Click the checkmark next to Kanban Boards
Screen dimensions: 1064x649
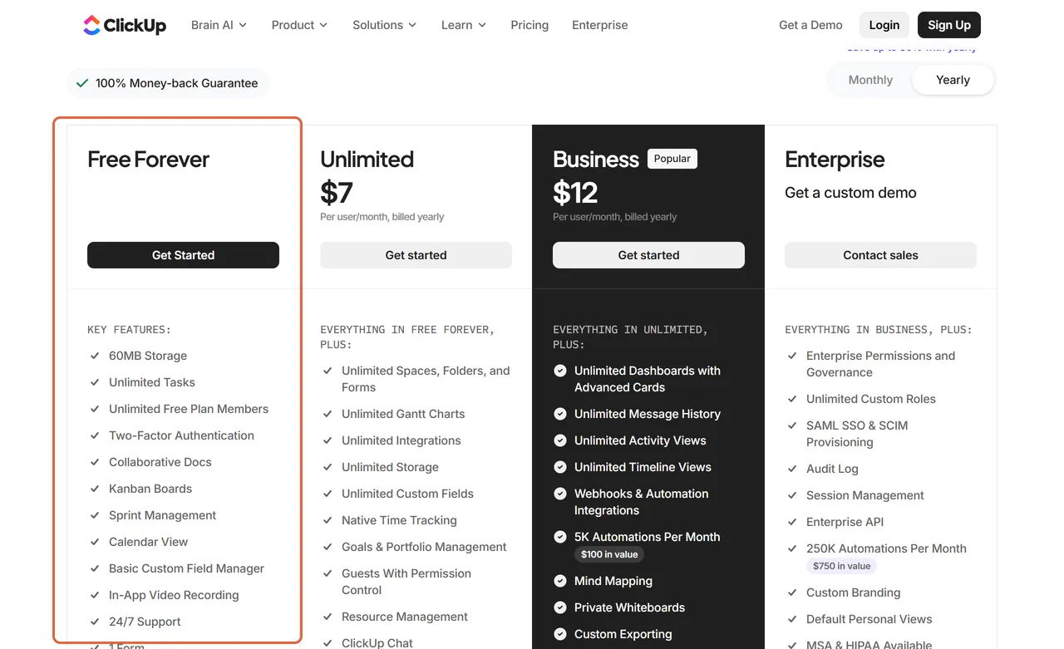coord(95,489)
